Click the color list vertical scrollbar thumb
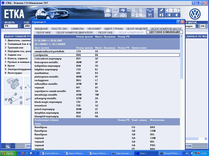The image size is (209, 156). click(x=182, y=58)
